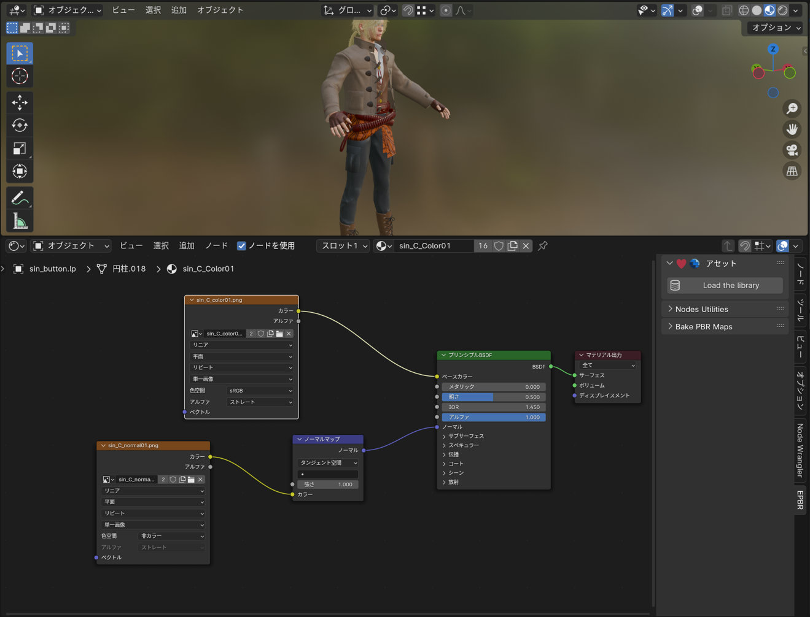The width and height of the screenshot is (810, 617).
Task: Select the Select Box tool in the viewport toolbar
Action: [20, 53]
